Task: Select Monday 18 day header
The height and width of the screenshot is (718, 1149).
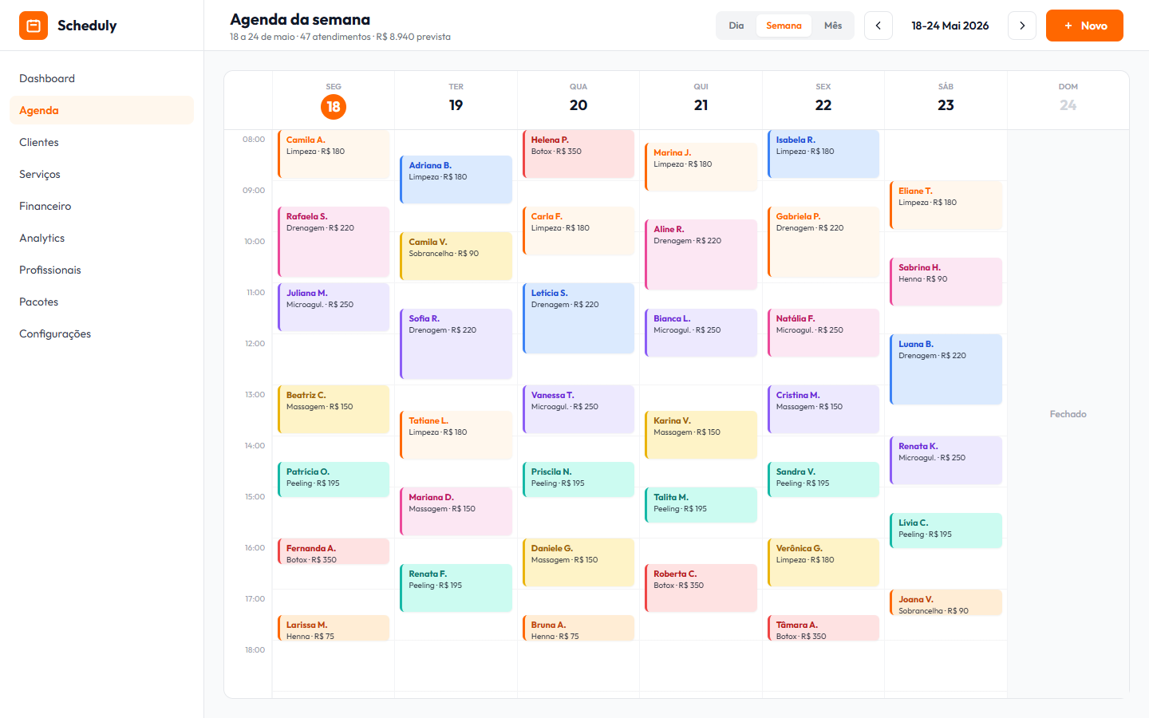Action: (334, 101)
